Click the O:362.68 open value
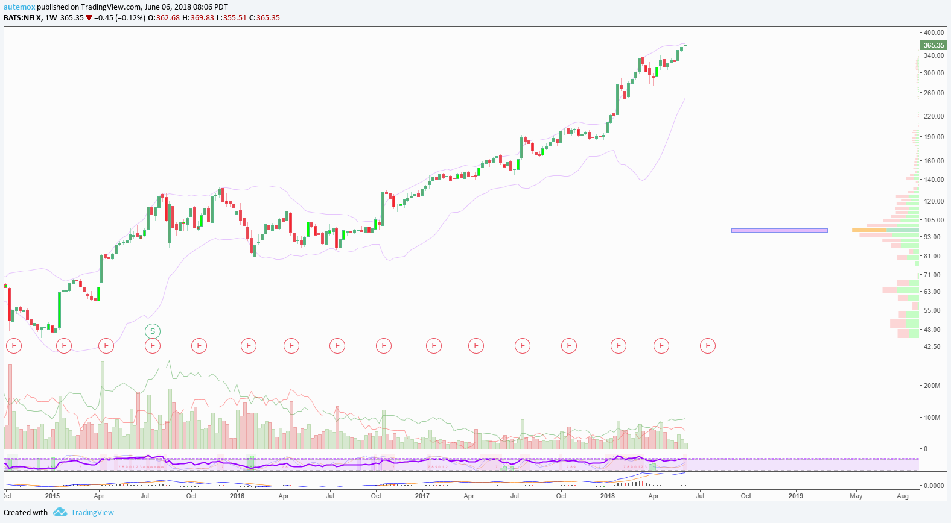Screen dimensions: 951x523 (164, 18)
